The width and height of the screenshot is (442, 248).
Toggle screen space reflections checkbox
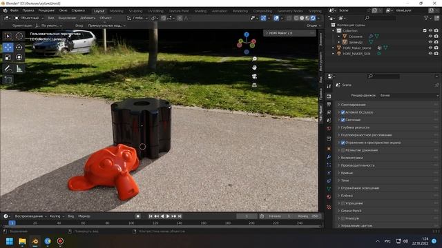coord(343,143)
